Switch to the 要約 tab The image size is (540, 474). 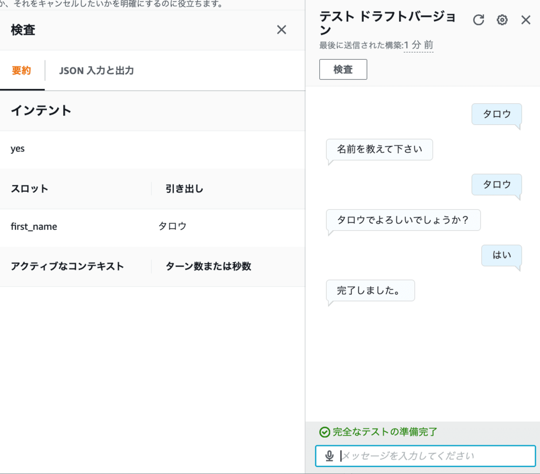point(22,71)
